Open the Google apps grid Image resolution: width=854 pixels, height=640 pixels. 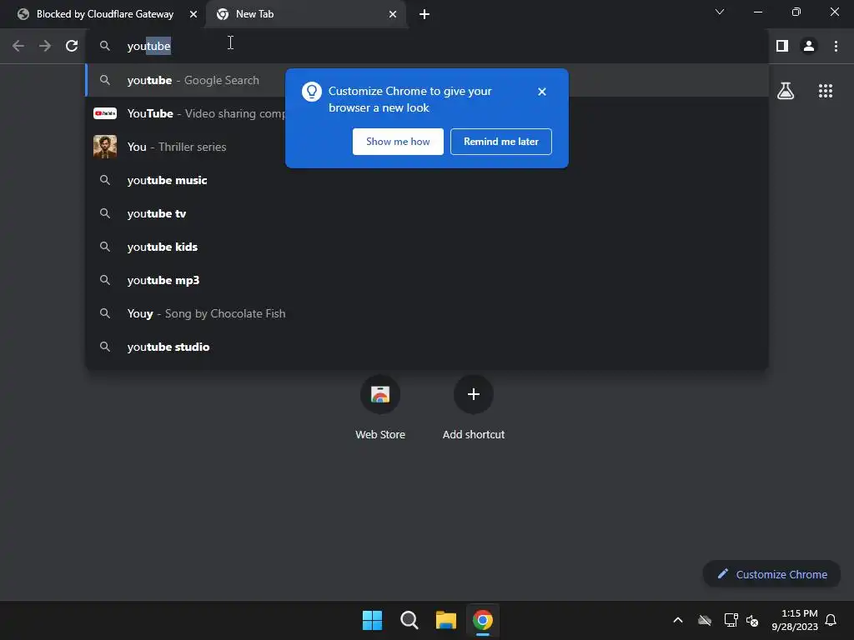click(825, 90)
